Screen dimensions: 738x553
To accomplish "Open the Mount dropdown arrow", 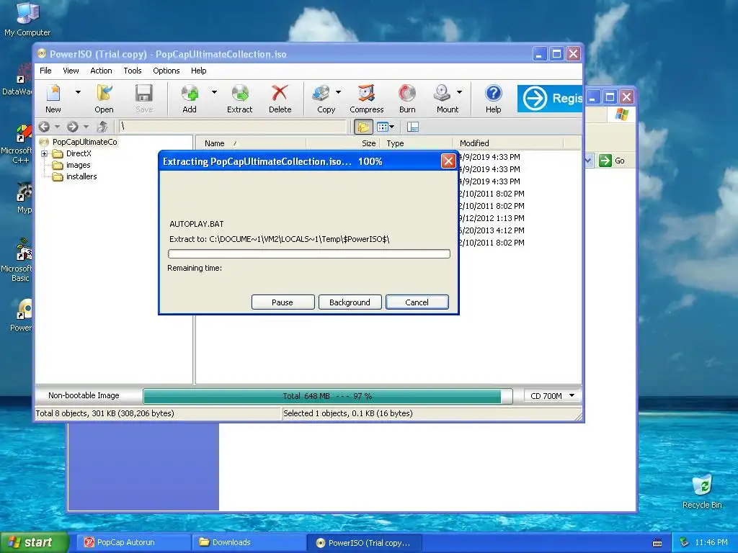I will 459,93.
